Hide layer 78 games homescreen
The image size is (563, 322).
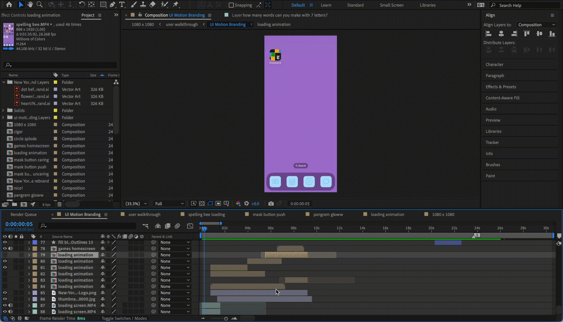click(5, 249)
